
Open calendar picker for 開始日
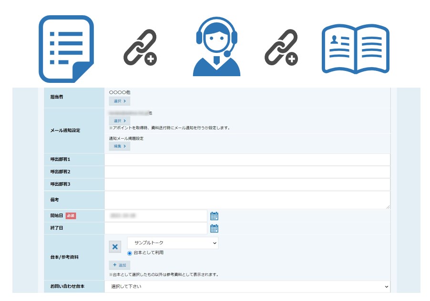coord(214,216)
